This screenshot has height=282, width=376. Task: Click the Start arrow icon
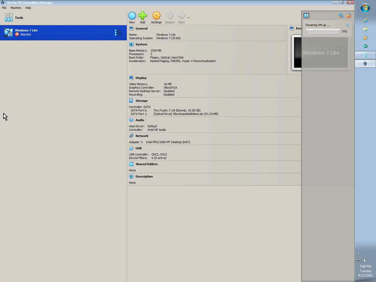[181, 16]
